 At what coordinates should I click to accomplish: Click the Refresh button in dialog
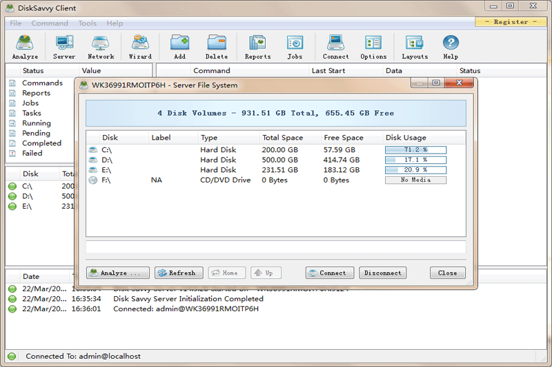(179, 273)
